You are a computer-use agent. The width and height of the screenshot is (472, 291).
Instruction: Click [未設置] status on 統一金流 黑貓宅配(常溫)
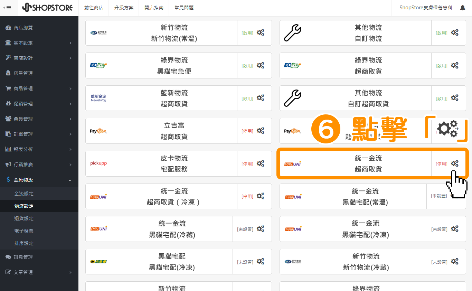tap(439, 196)
